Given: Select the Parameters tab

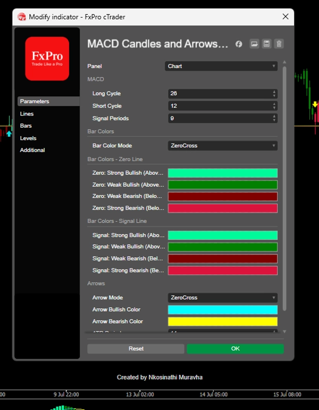Looking at the screenshot, I should click(48, 101).
